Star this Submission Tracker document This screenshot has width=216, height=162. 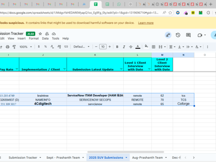[x=40, y=33]
